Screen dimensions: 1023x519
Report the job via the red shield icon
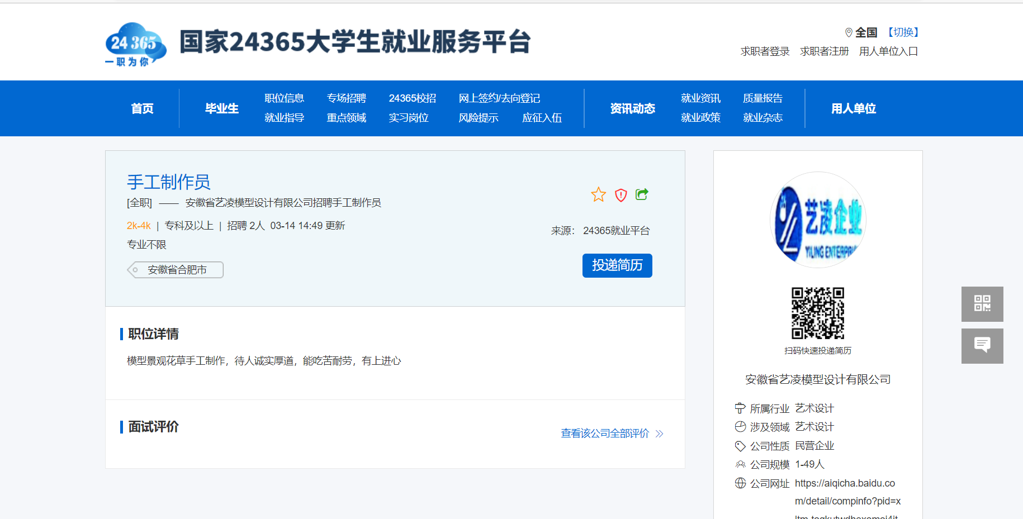621,195
